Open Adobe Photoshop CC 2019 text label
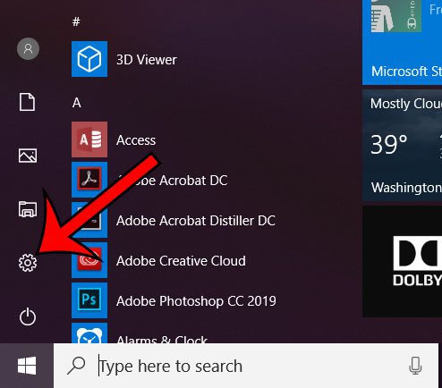 click(196, 301)
